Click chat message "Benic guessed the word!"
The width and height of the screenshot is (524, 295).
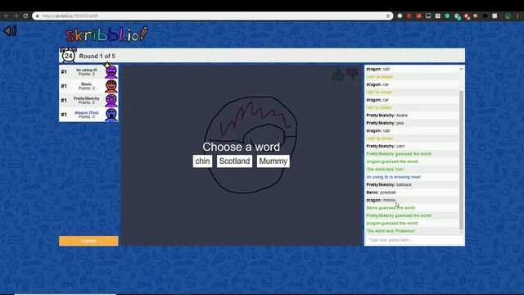coord(391,207)
